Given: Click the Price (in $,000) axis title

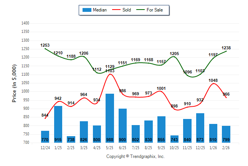Looking at the screenshot, I should [x=14, y=83].
